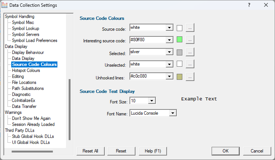
Task: Open the Data Transfer settings page
Action: (x=24, y=106)
